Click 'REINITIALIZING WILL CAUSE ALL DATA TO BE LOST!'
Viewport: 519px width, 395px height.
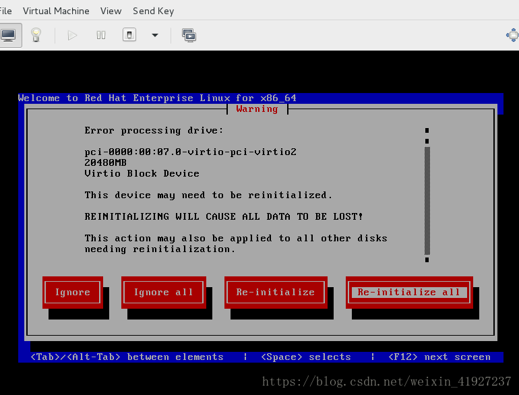(x=224, y=216)
